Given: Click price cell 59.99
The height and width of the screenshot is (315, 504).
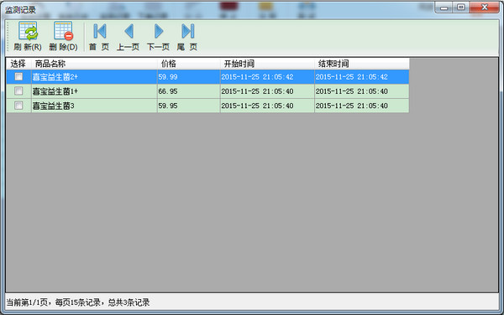Looking at the screenshot, I should point(189,77).
